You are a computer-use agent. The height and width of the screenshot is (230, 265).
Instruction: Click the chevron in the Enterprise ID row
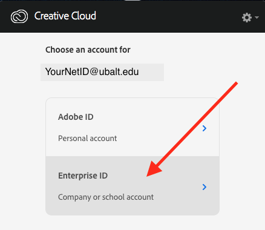point(204,187)
